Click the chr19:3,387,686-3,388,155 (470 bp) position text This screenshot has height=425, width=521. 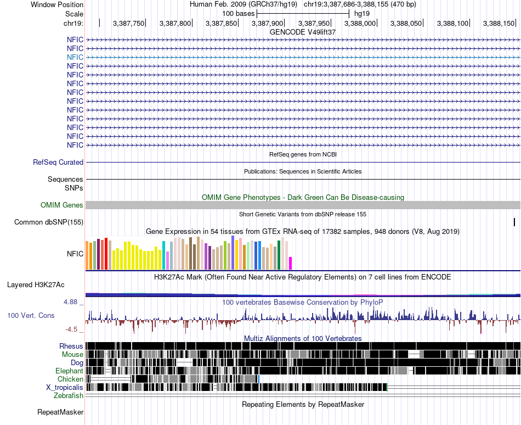[360, 4]
